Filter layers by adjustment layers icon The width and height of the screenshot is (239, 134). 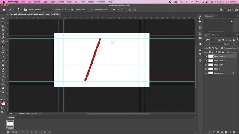[x=223, y=40]
